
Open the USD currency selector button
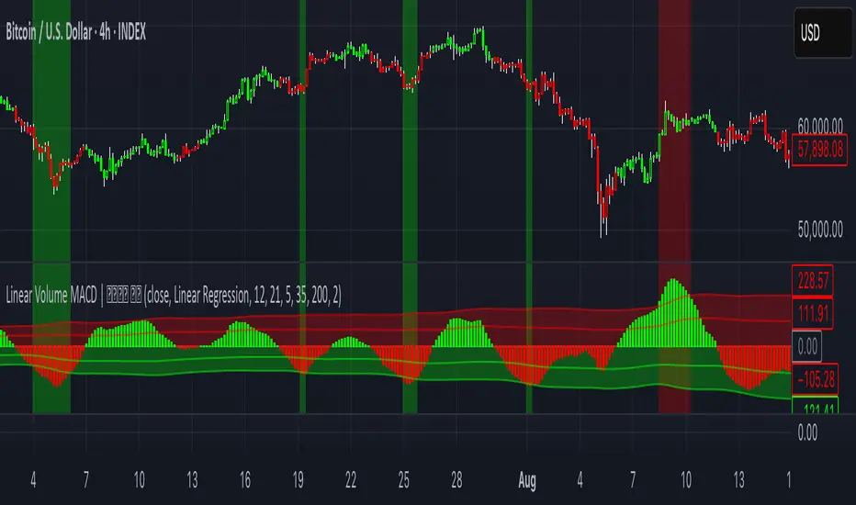point(823,33)
